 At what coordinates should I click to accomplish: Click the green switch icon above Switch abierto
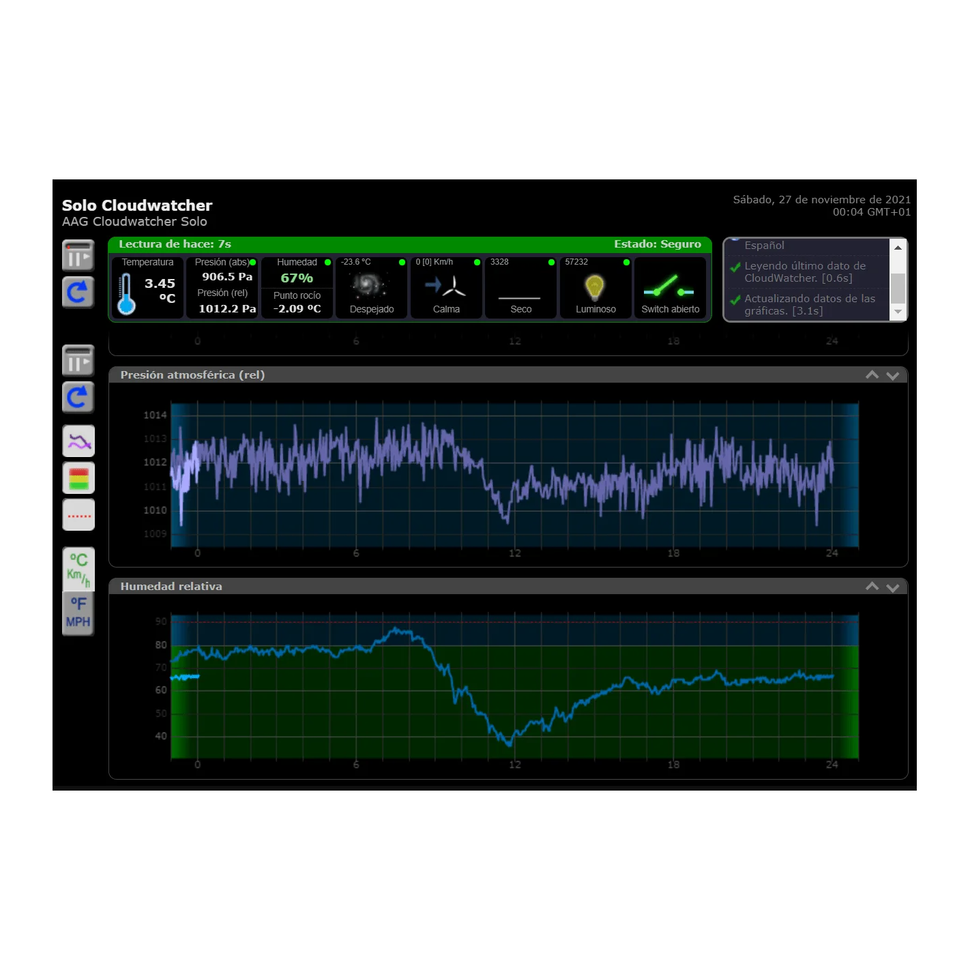668,286
